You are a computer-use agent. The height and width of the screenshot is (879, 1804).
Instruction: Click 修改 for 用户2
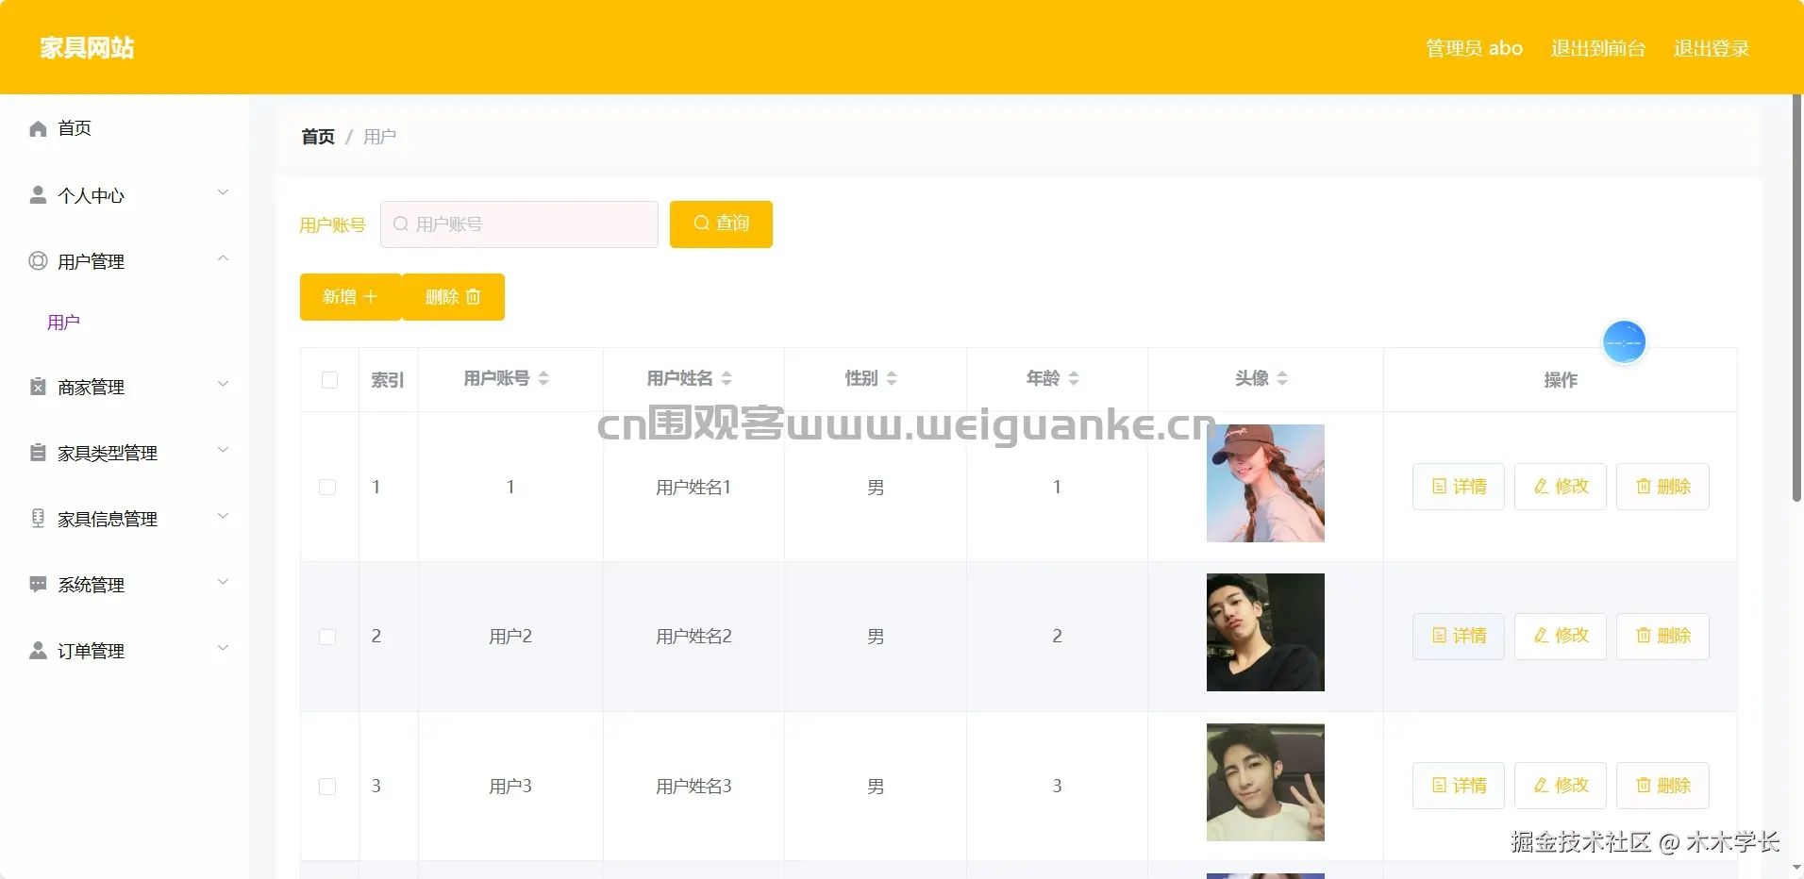[x=1561, y=636]
